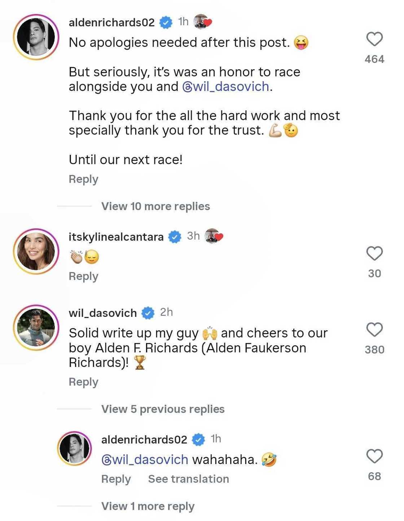Reply to wil_dasovich's comment
Image resolution: width=404 pixels, height=521 pixels.
[x=83, y=381]
